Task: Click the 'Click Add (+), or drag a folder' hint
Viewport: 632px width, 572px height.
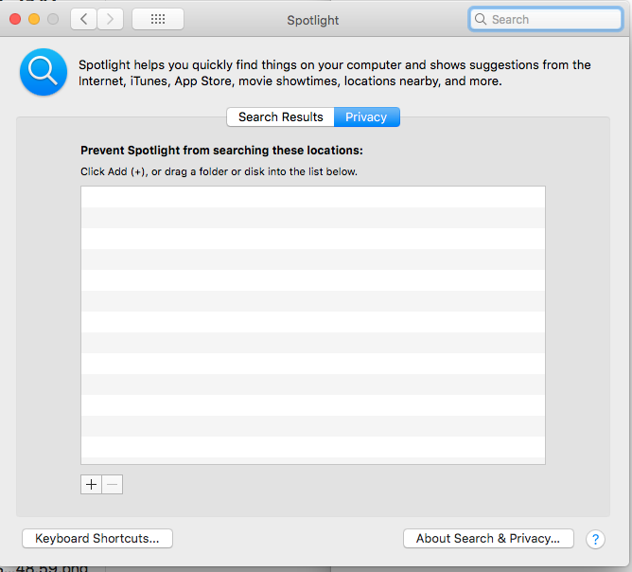Action: [219, 171]
